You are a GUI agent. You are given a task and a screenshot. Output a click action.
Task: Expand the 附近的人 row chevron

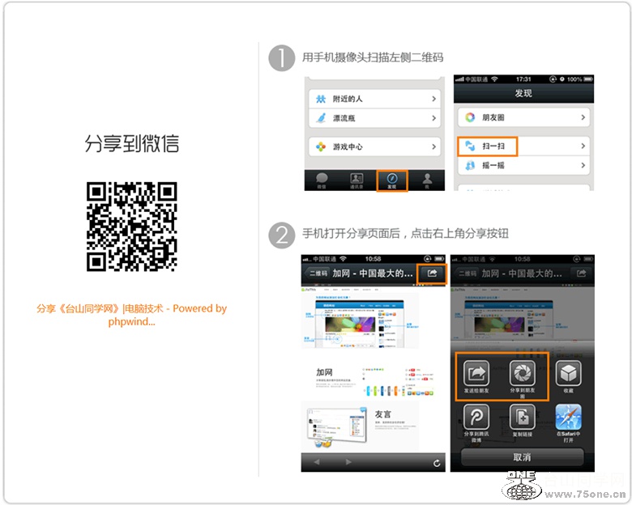(433, 99)
